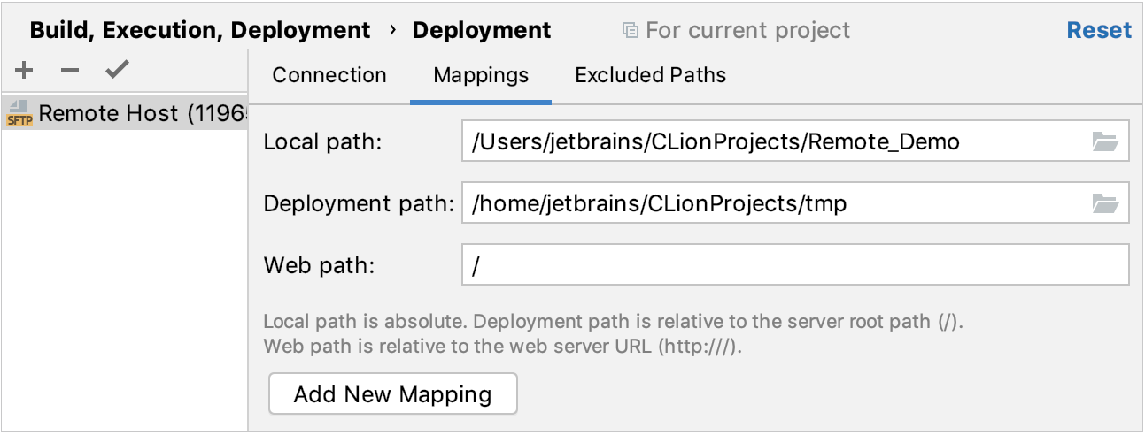The image size is (1145, 435).
Task: Click the Deployment breadcrumb title
Action: (x=482, y=31)
